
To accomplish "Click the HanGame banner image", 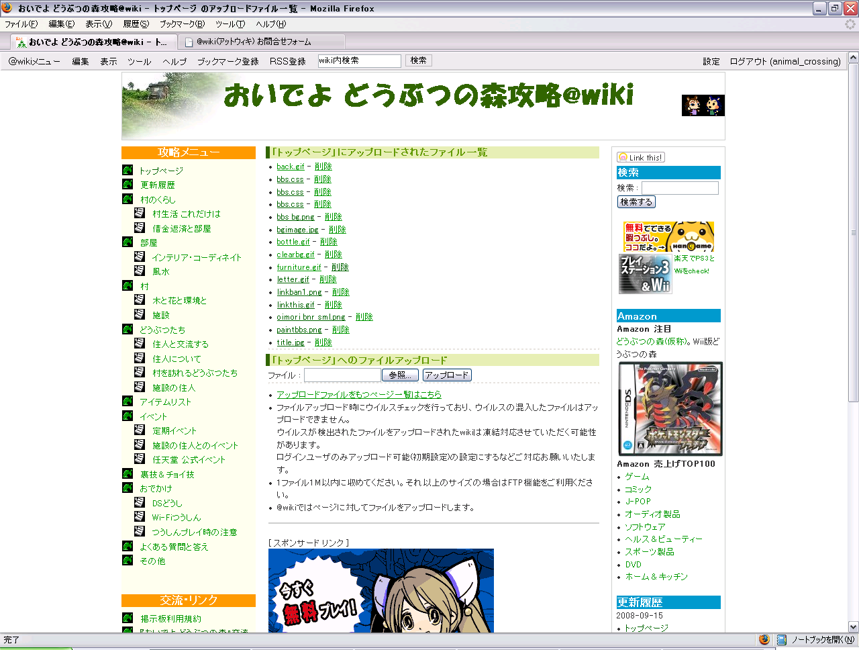I will 668,236.
